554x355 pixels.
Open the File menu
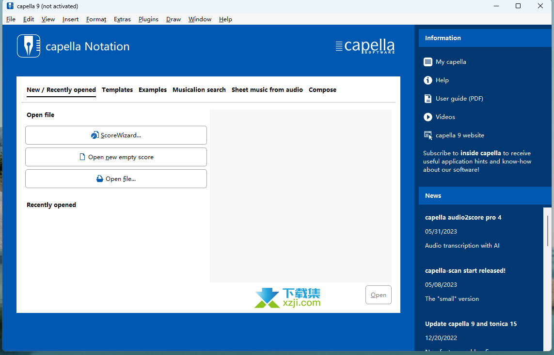[11, 19]
